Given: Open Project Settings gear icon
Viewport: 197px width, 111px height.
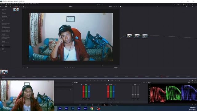Looking at the screenshot, I should tap(195, 105).
